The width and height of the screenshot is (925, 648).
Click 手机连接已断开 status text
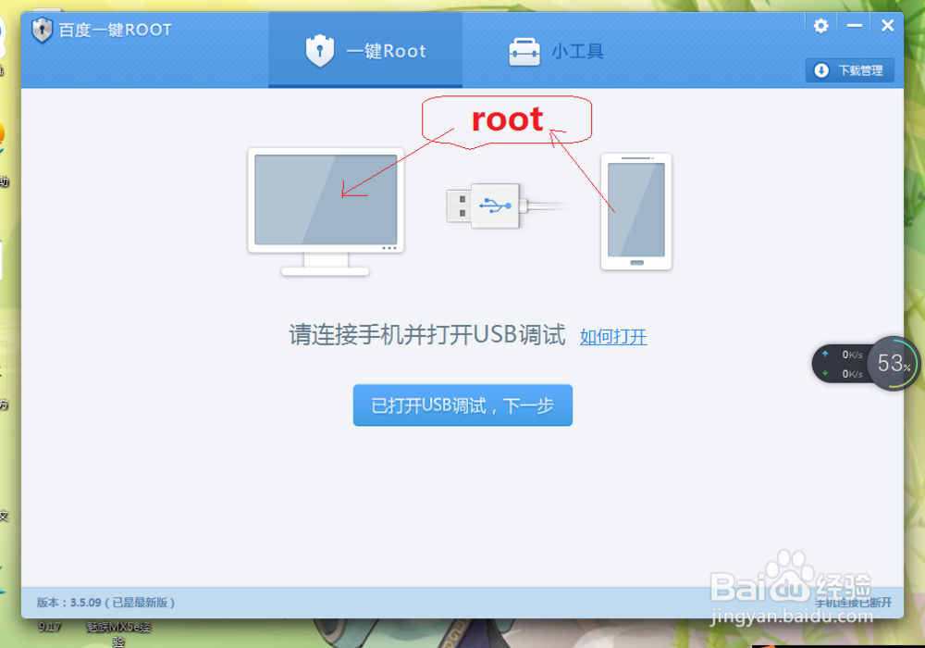pos(853,603)
